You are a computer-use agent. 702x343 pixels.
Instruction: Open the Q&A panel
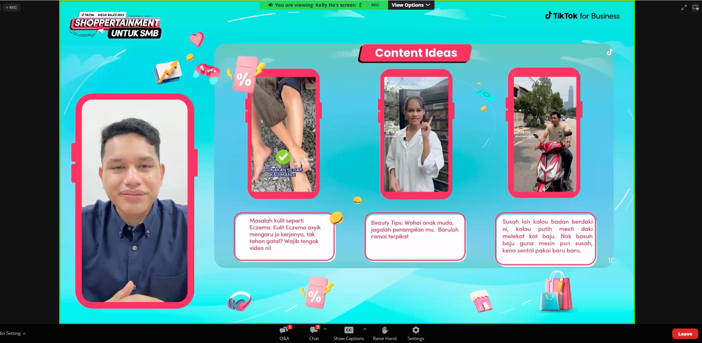tap(284, 333)
